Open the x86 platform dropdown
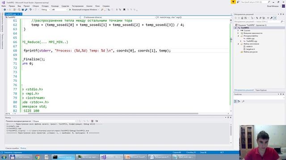The image size is (286, 160). click(x=59, y=10)
